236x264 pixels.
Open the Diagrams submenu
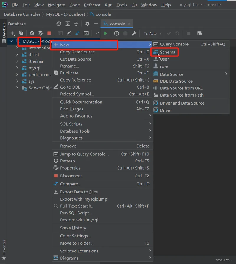103,258
